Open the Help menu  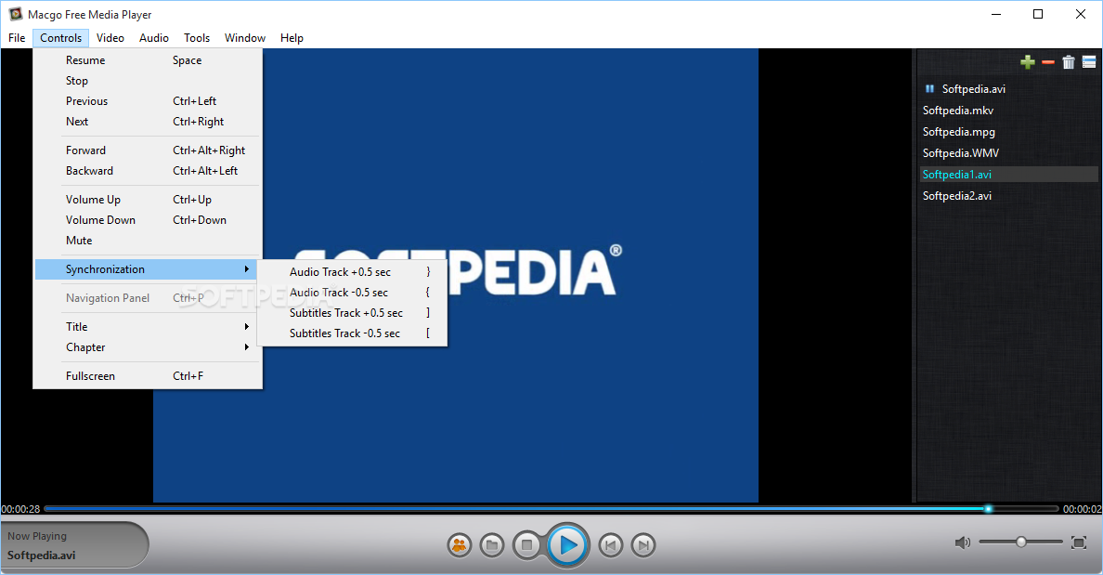click(292, 38)
